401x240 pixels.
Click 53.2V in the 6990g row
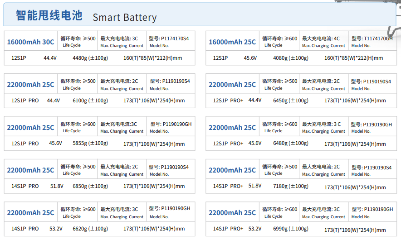pyautogui.click(x=255, y=229)
